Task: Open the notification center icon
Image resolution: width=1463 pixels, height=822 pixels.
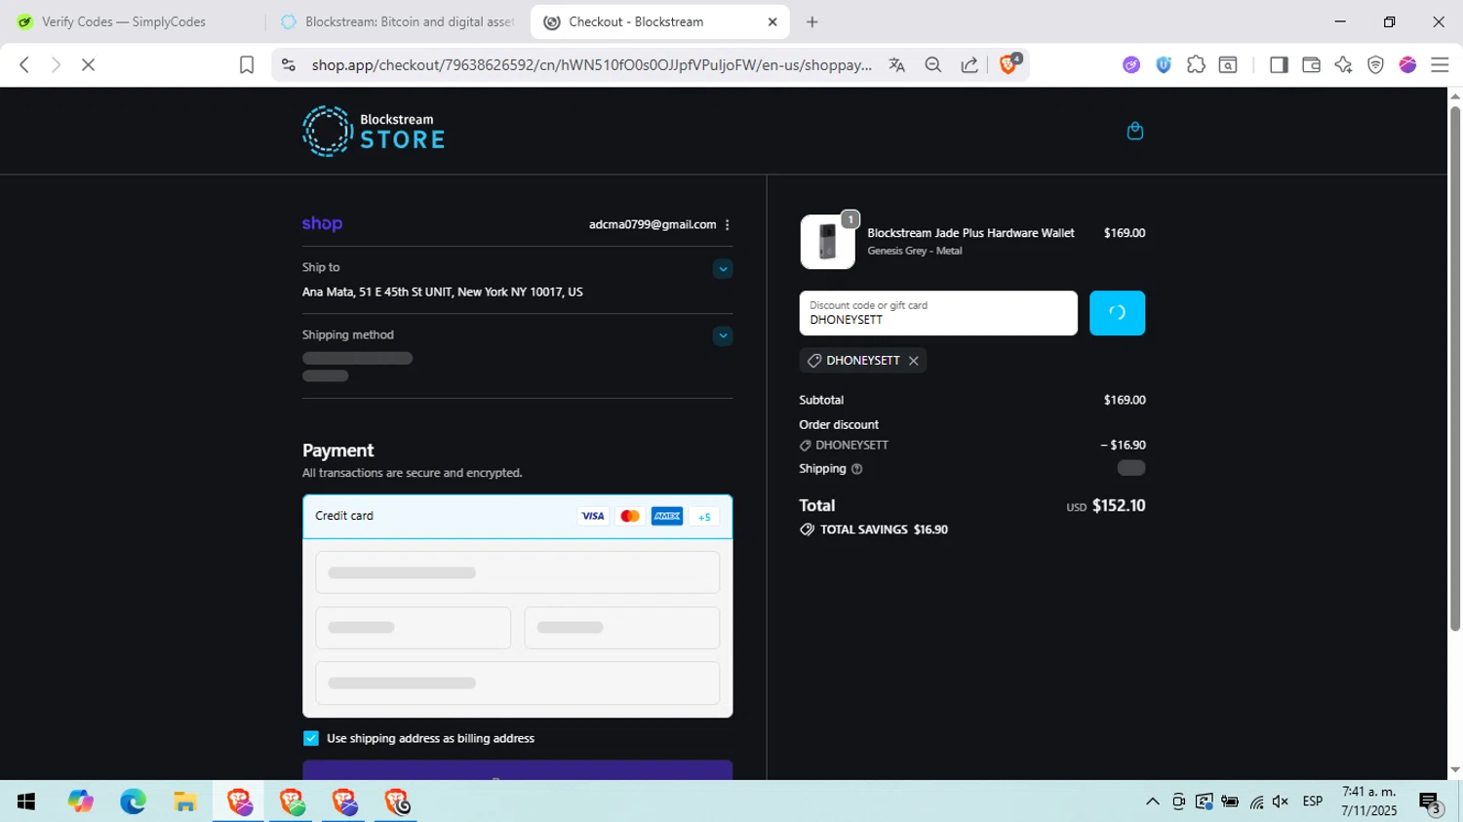Action: [x=1431, y=803]
